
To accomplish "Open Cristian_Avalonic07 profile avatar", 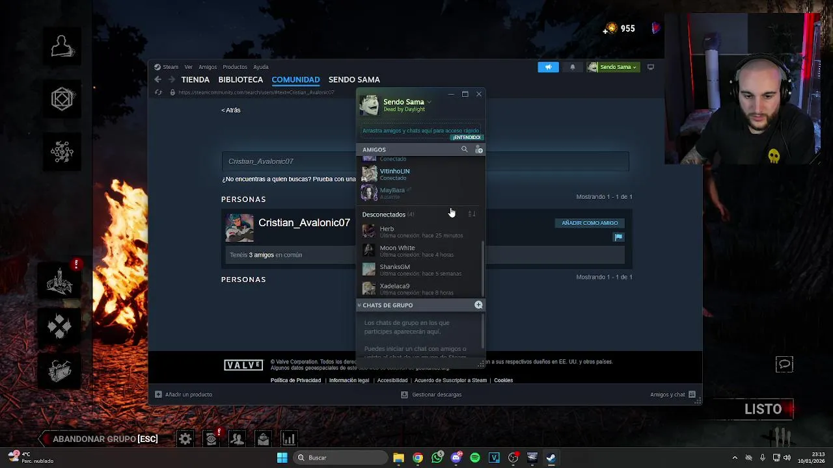I will pyautogui.click(x=239, y=228).
